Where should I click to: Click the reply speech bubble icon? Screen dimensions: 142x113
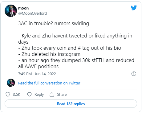[x=29, y=94]
